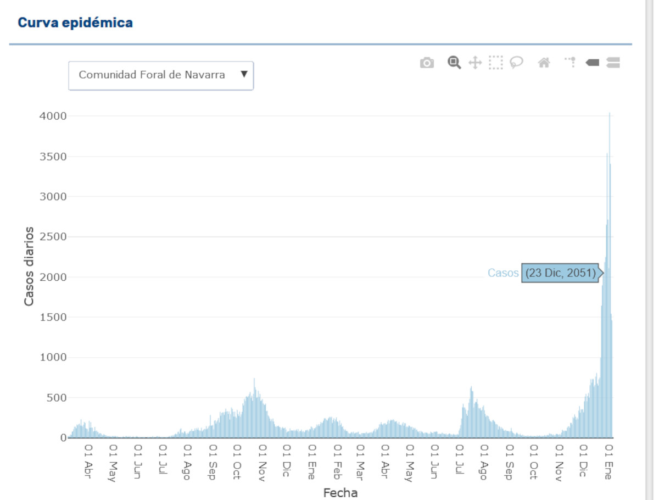Activate the Pan arrows tool
The image size is (659, 500).
(x=474, y=63)
